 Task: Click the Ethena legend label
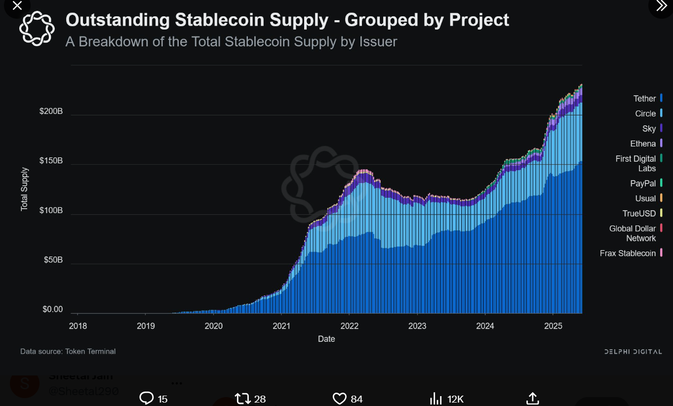[643, 144]
